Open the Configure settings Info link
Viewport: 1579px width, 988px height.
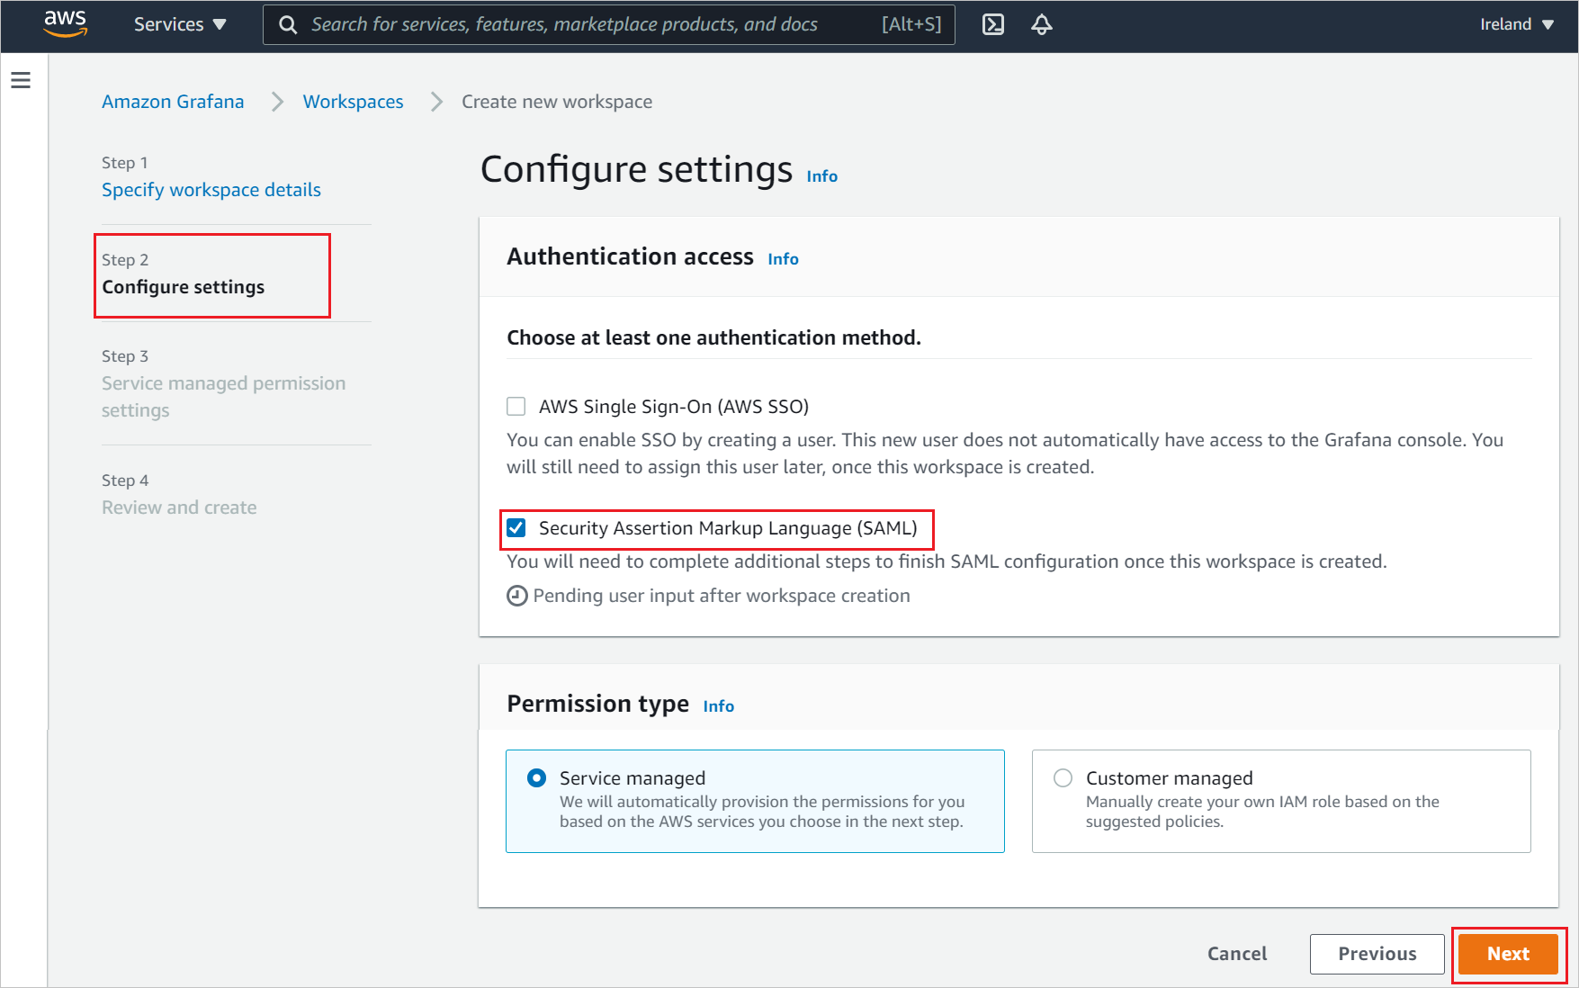[821, 175]
